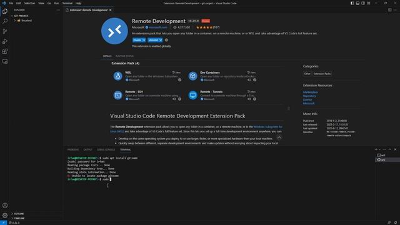The image size is (400, 225).
Task: Click the remote window indicator in status bar
Action: 3,222
